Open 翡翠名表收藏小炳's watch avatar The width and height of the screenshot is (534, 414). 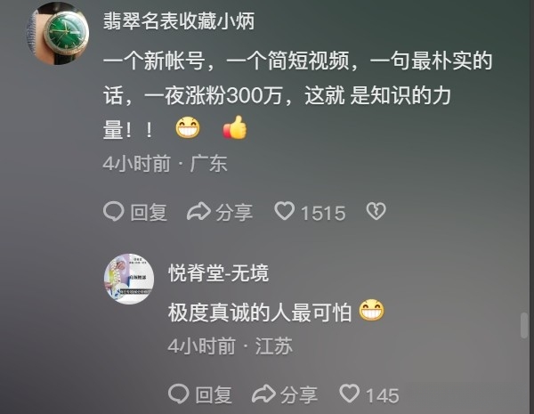[x=58, y=34]
